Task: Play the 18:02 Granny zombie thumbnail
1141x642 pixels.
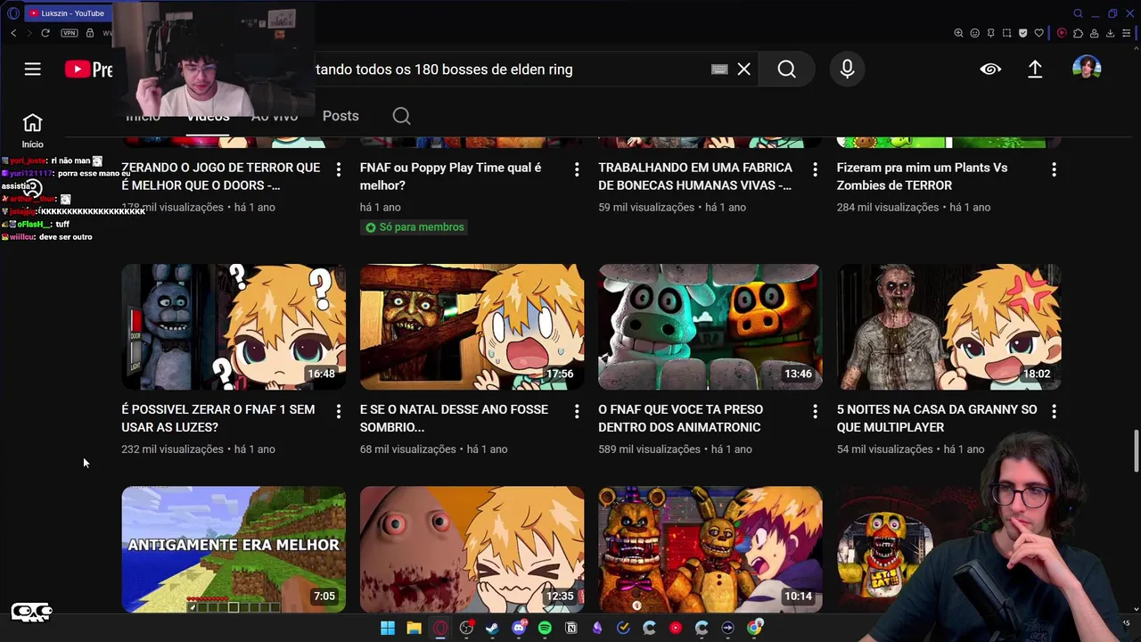Action: [x=948, y=326]
